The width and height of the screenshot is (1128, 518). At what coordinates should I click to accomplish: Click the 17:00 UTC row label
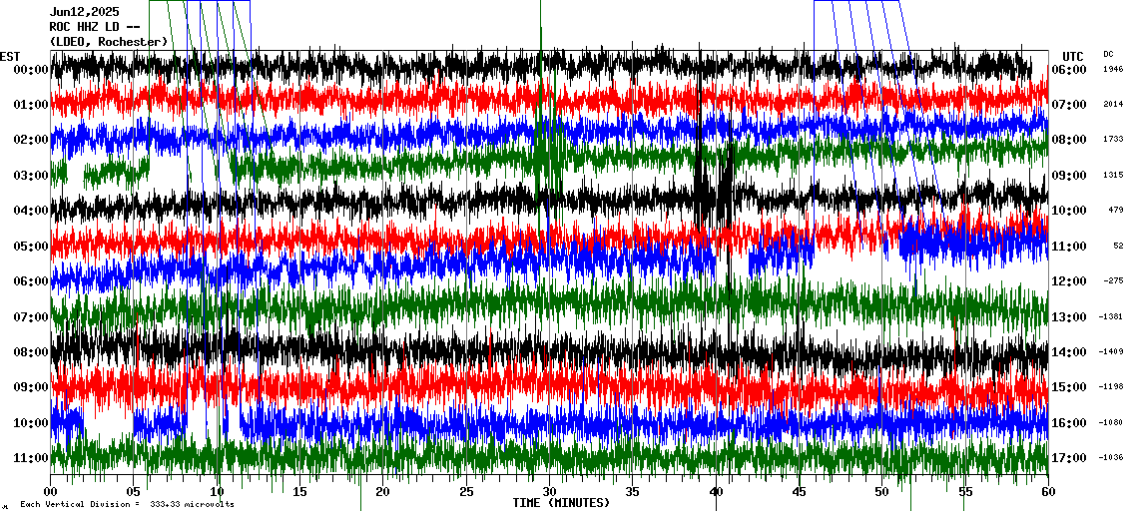click(x=1069, y=458)
